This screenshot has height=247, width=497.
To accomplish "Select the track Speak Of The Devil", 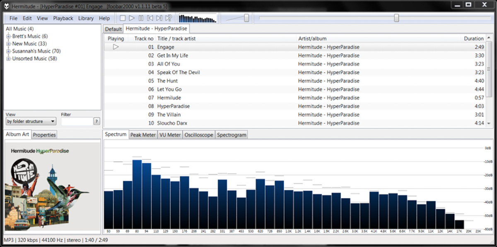I will tap(179, 72).
